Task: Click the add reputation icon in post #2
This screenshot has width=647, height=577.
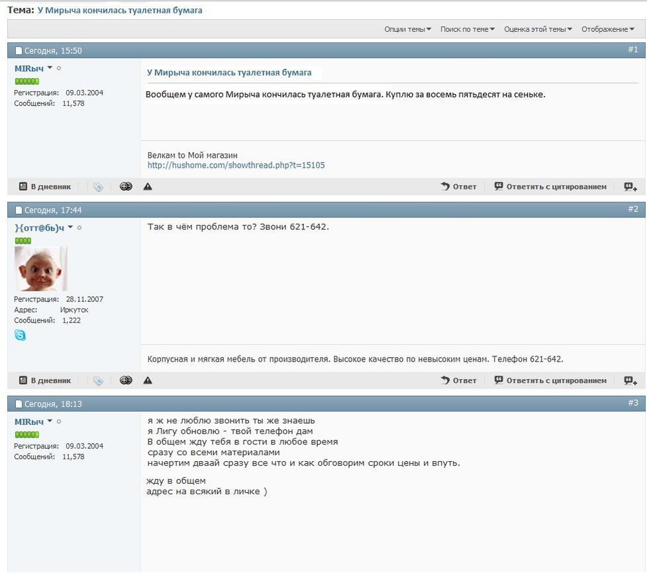Action: click(x=126, y=380)
